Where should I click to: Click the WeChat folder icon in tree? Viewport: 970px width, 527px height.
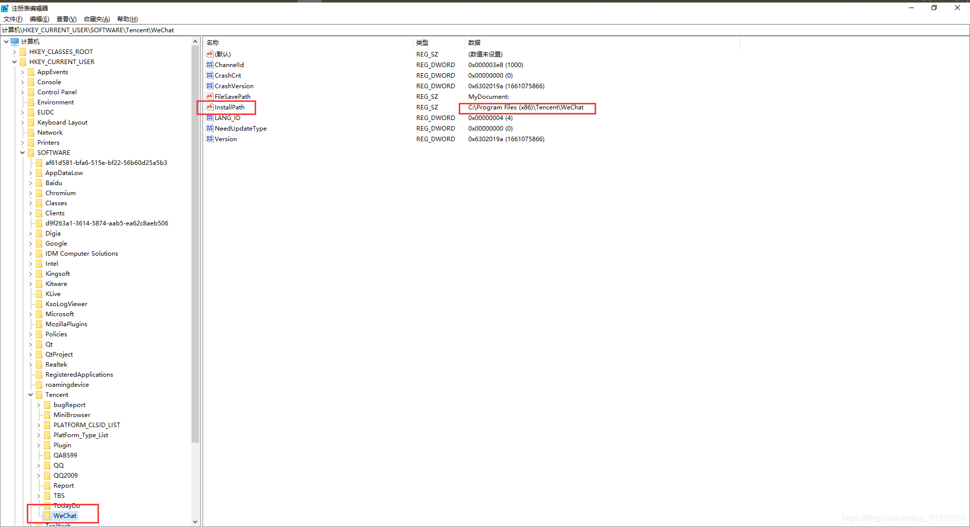[x=47, y=515]
